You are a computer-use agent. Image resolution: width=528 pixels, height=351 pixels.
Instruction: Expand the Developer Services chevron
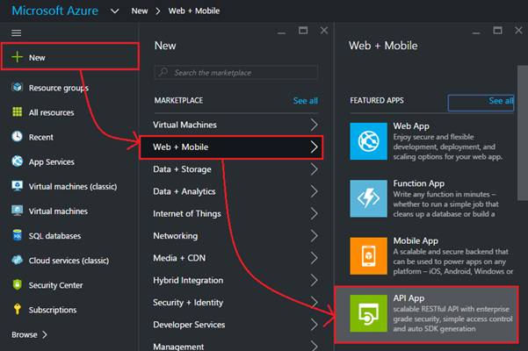[314, 325]
